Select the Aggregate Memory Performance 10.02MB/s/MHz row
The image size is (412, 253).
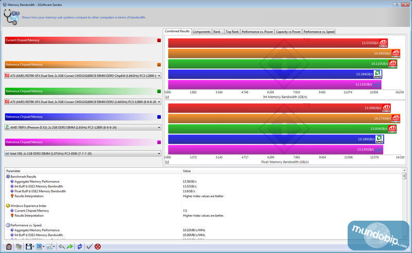pyautogui.click(x=204, y=230)
